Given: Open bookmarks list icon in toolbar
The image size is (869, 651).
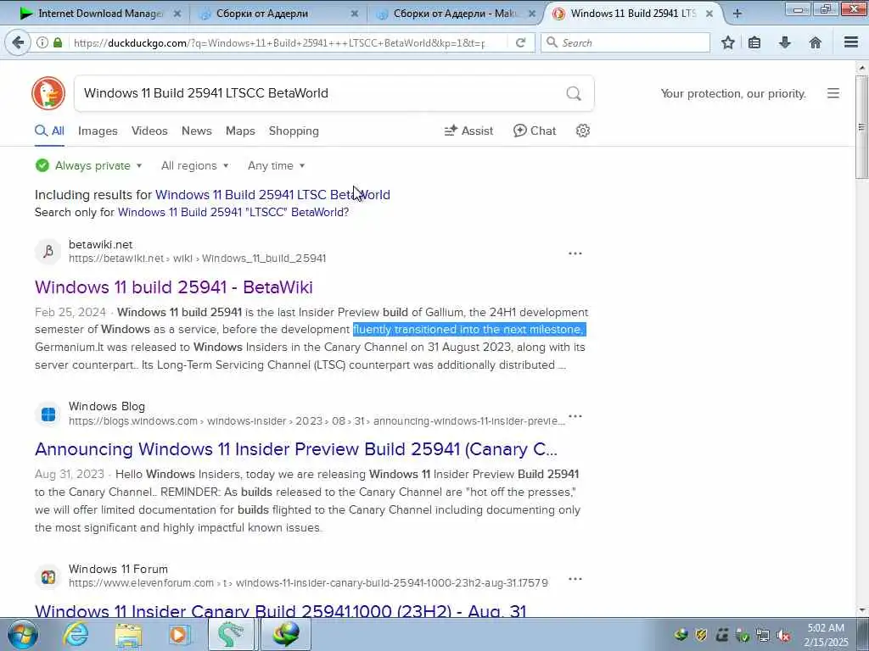Looking at the screenshot, I should click(x=754, y=42).
